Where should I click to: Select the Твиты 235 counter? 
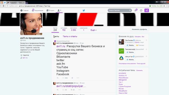[55, 29]
